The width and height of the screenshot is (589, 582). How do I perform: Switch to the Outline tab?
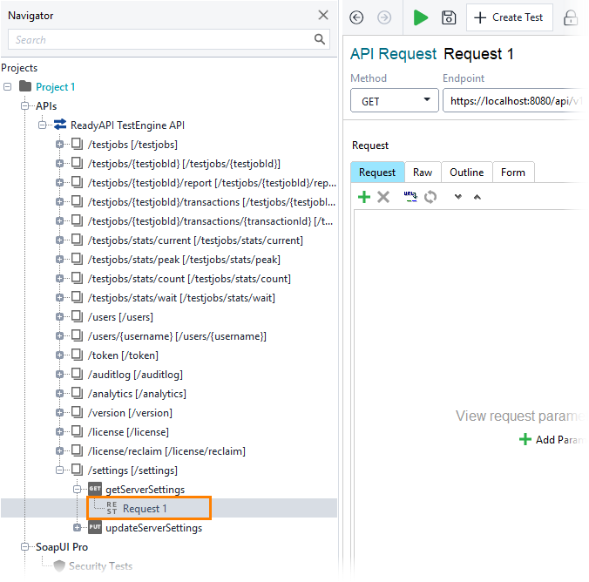[466, 173]
